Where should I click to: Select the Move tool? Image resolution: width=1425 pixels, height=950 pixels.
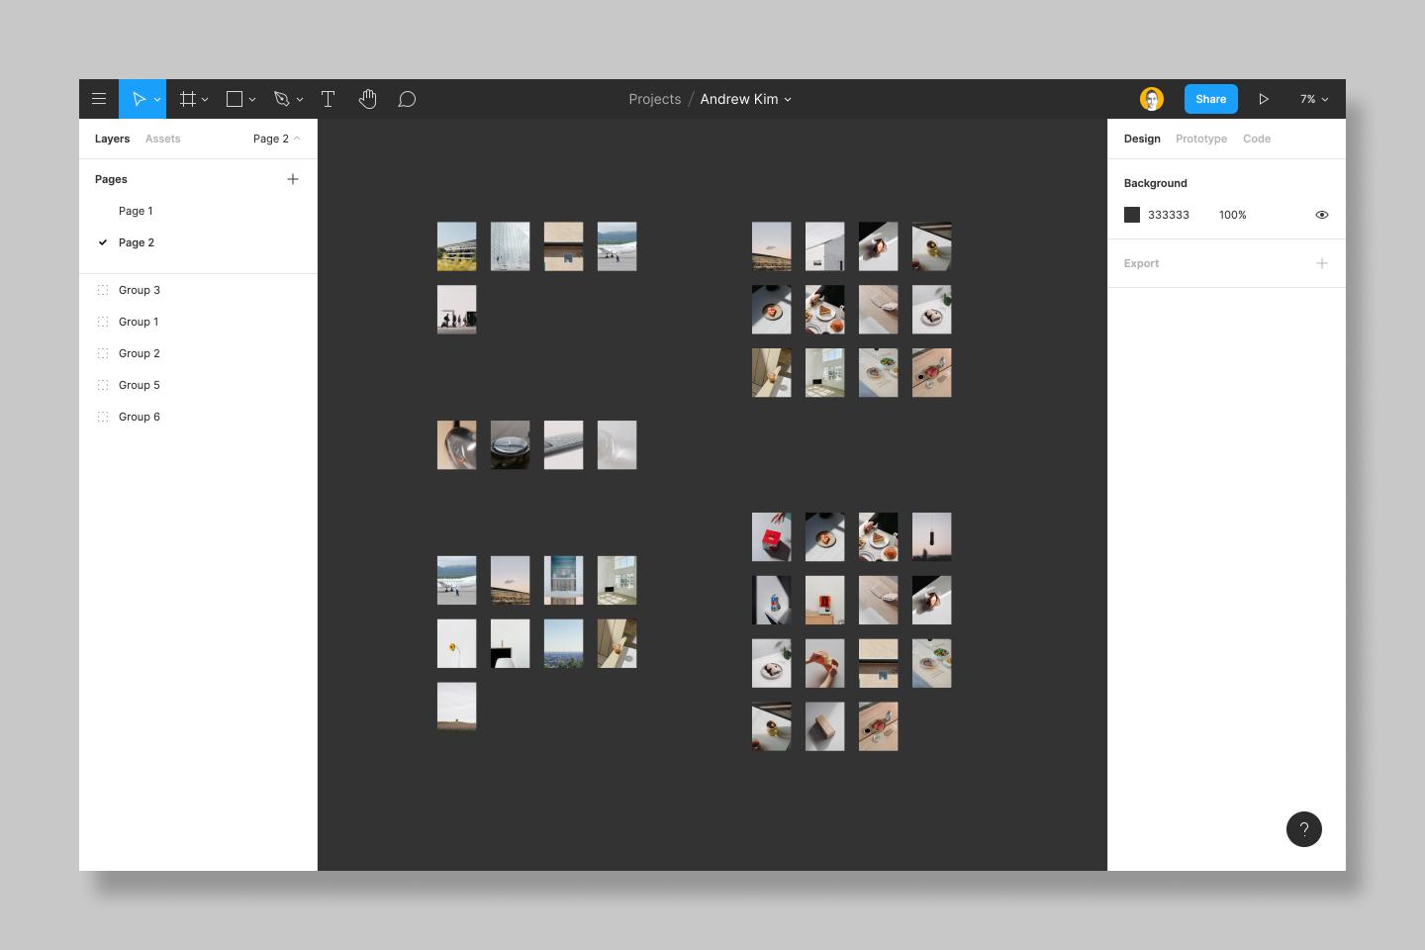pos(139,99)
